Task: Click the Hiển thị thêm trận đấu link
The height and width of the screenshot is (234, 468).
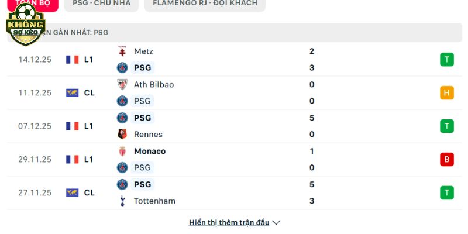Action: (229, 222)
